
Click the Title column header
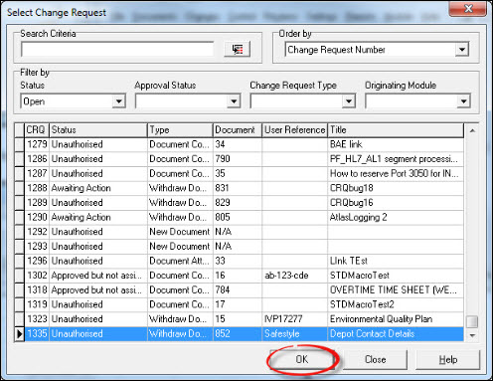[396, 130]
